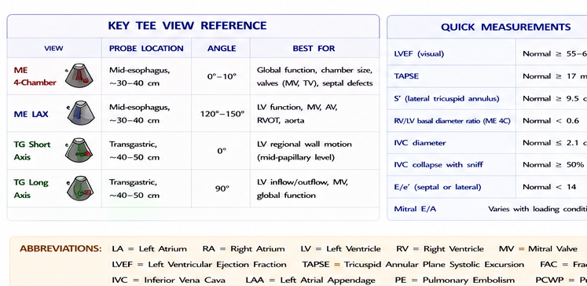Click the 0°–10° angle cell
The image size is (587, 286).
(222, 76)
